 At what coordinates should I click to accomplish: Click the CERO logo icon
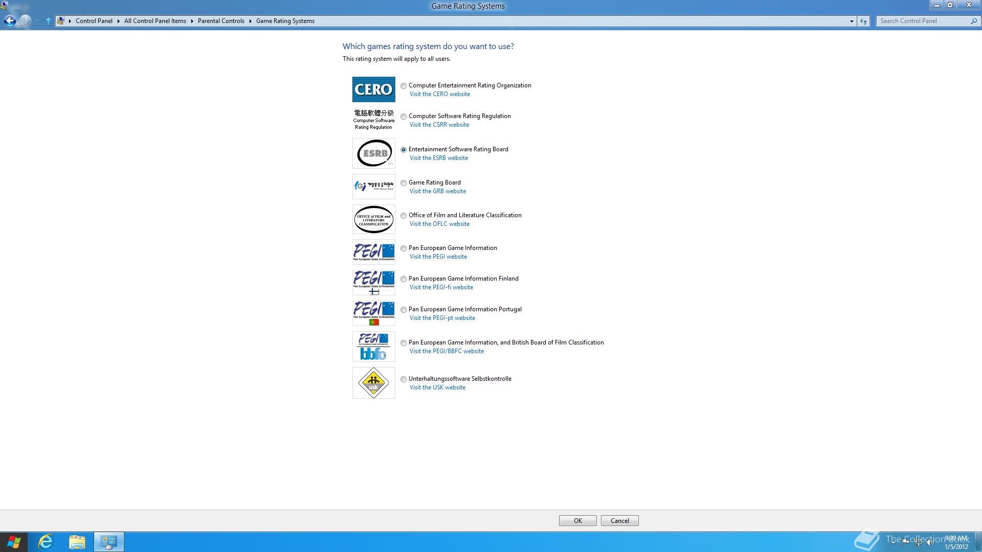pyautogui.click(x=373, y=89)
